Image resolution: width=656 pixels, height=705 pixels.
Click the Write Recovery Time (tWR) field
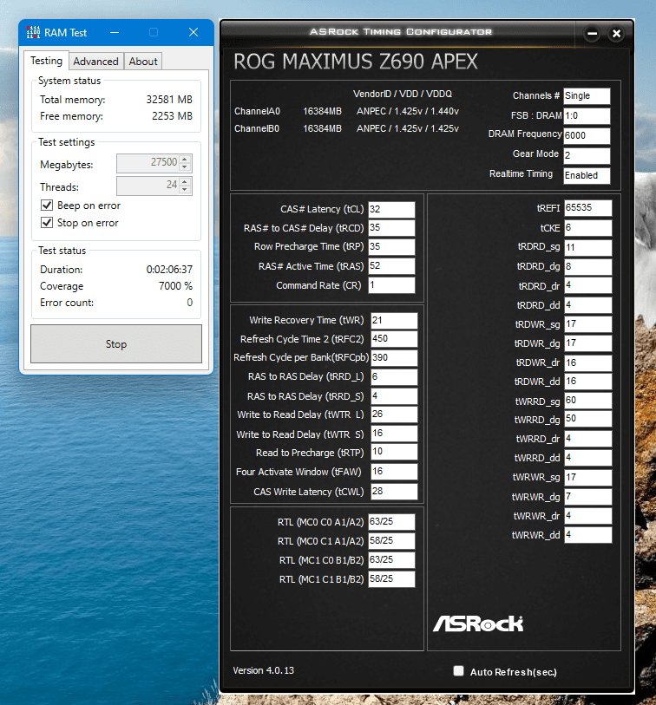[394, 321]
